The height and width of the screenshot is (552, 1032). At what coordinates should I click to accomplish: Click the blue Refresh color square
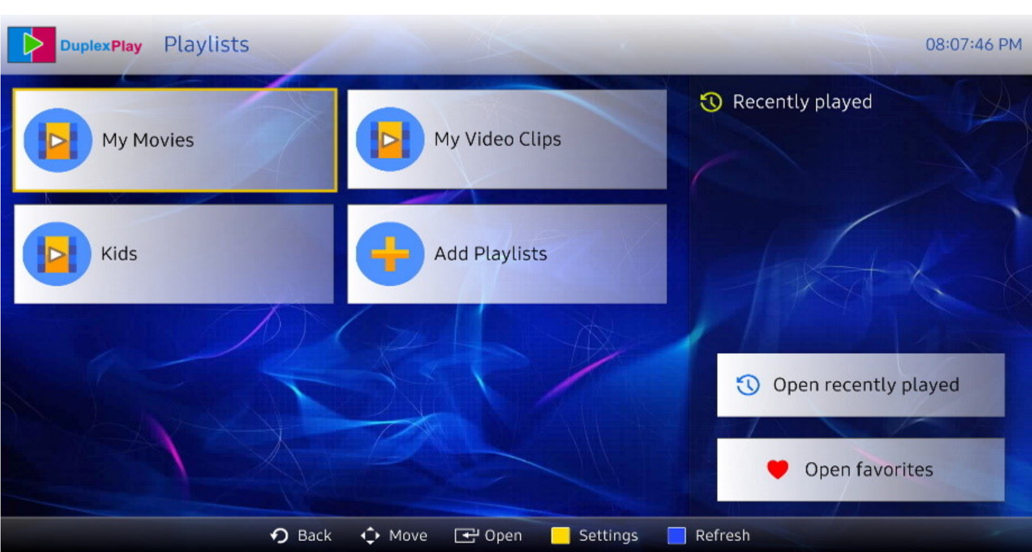coord(677,536)
